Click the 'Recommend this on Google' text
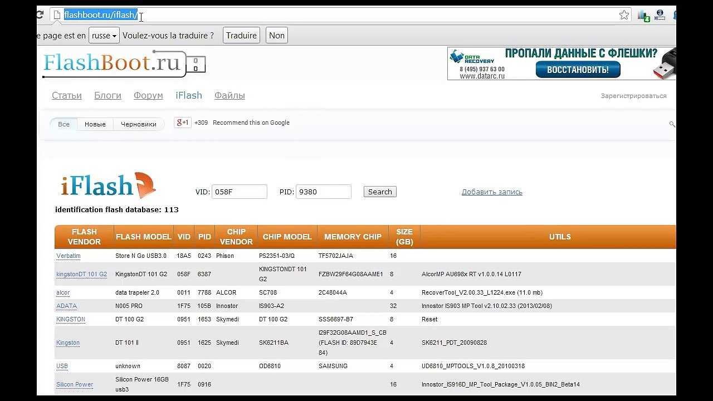The height and width of the screenshot is (401, 713). [x=251, y=123]
